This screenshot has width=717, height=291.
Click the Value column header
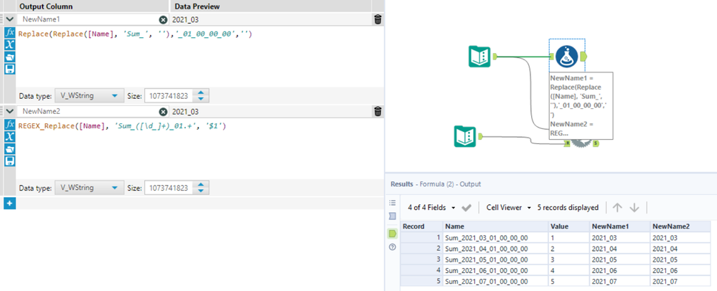point(569,226)
